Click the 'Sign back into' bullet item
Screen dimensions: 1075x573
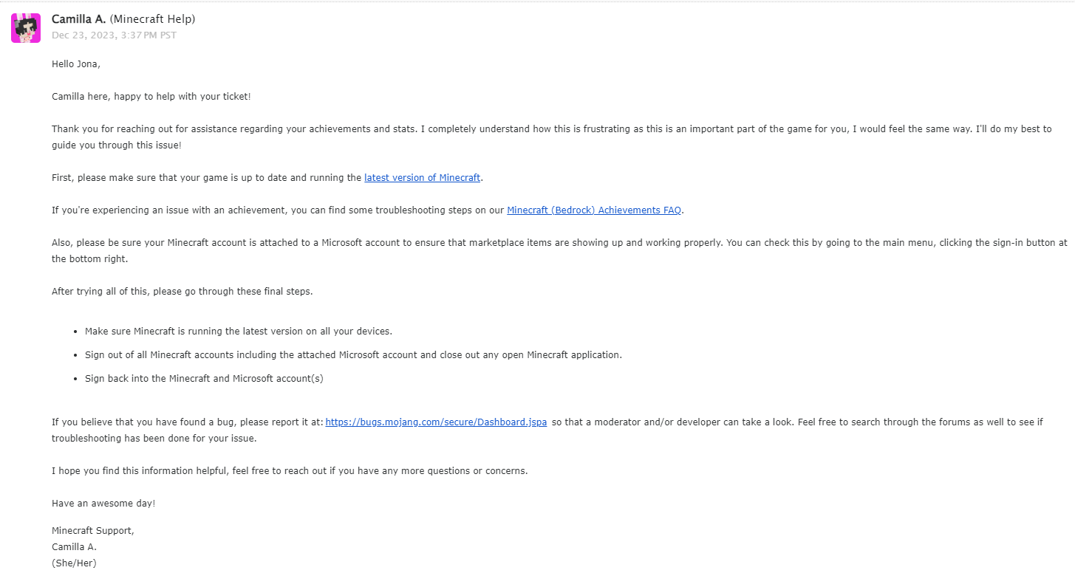[204, 379]
